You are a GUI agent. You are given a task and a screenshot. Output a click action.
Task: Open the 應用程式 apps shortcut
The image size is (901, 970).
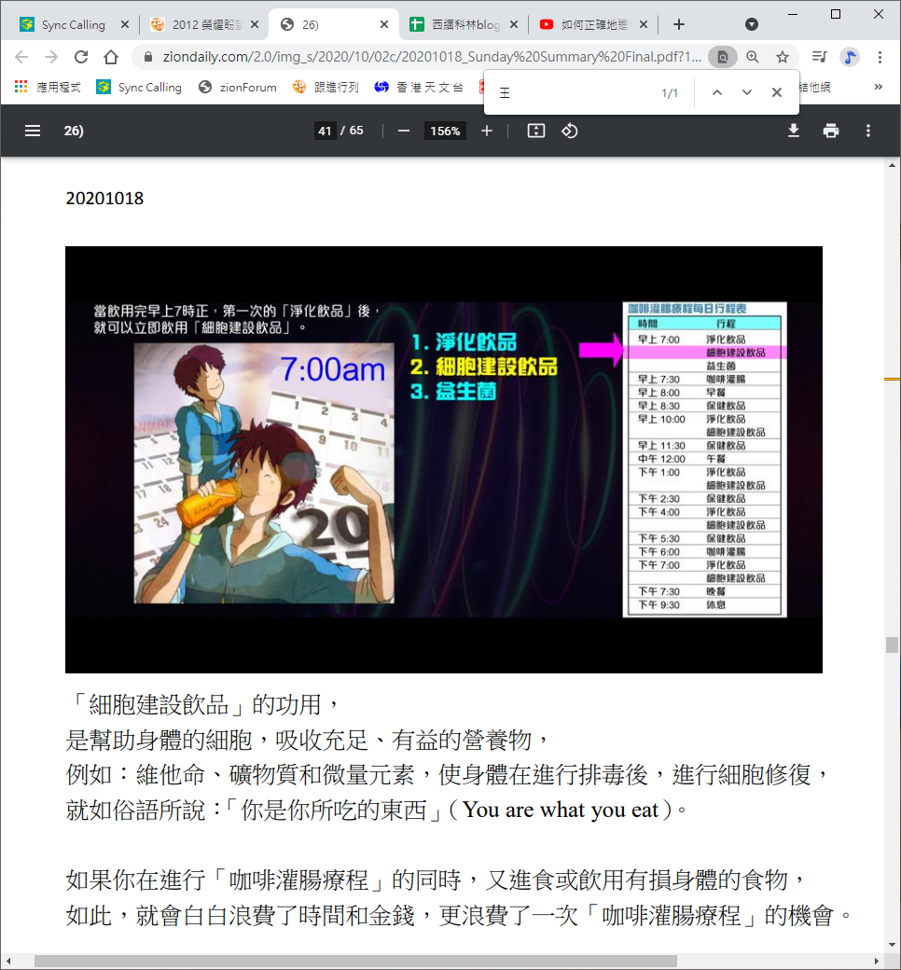click(x=48, y=88)
